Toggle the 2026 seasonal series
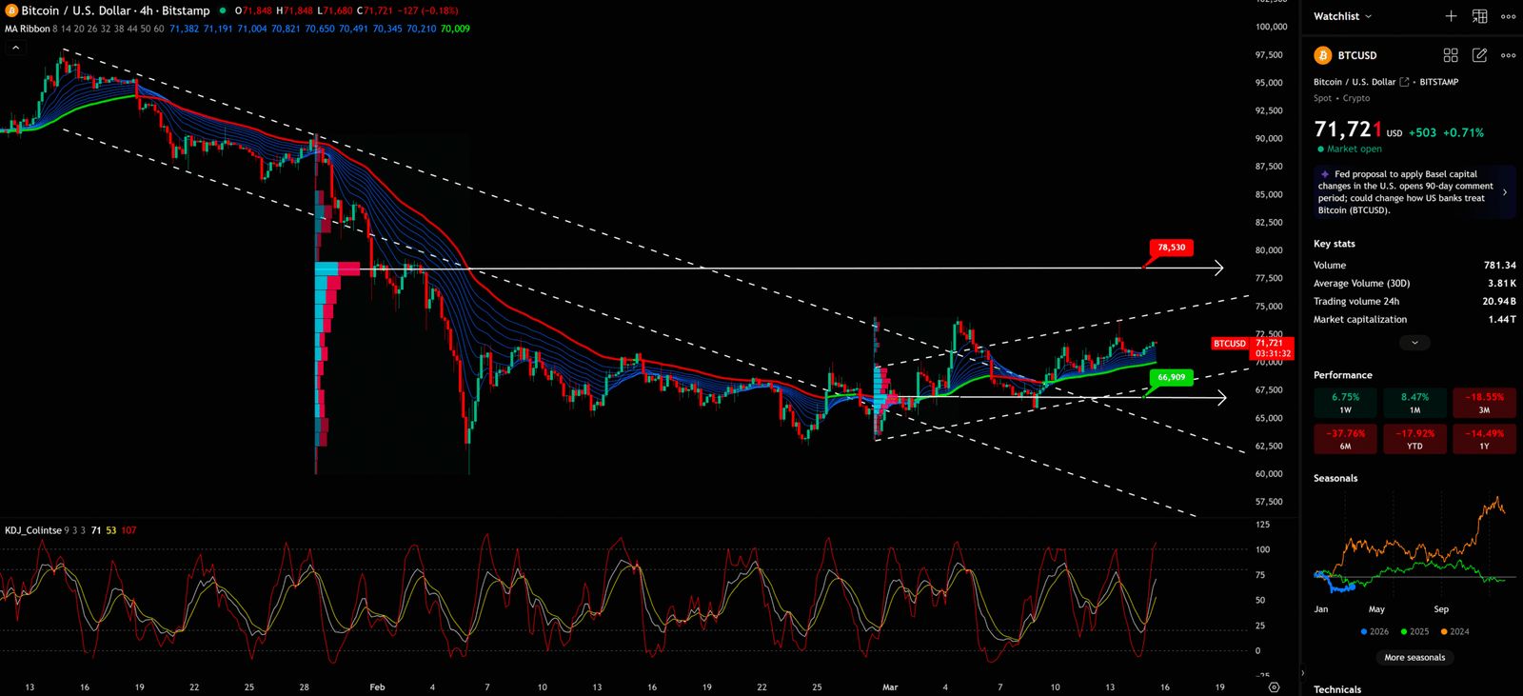The height and width of the screenshot is (696, 1523). (1375, 631)
